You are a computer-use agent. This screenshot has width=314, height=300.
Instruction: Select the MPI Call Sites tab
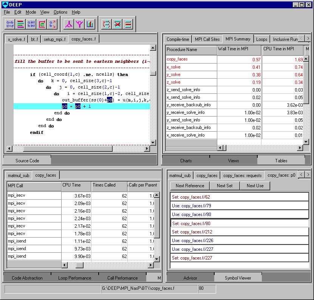207,39
